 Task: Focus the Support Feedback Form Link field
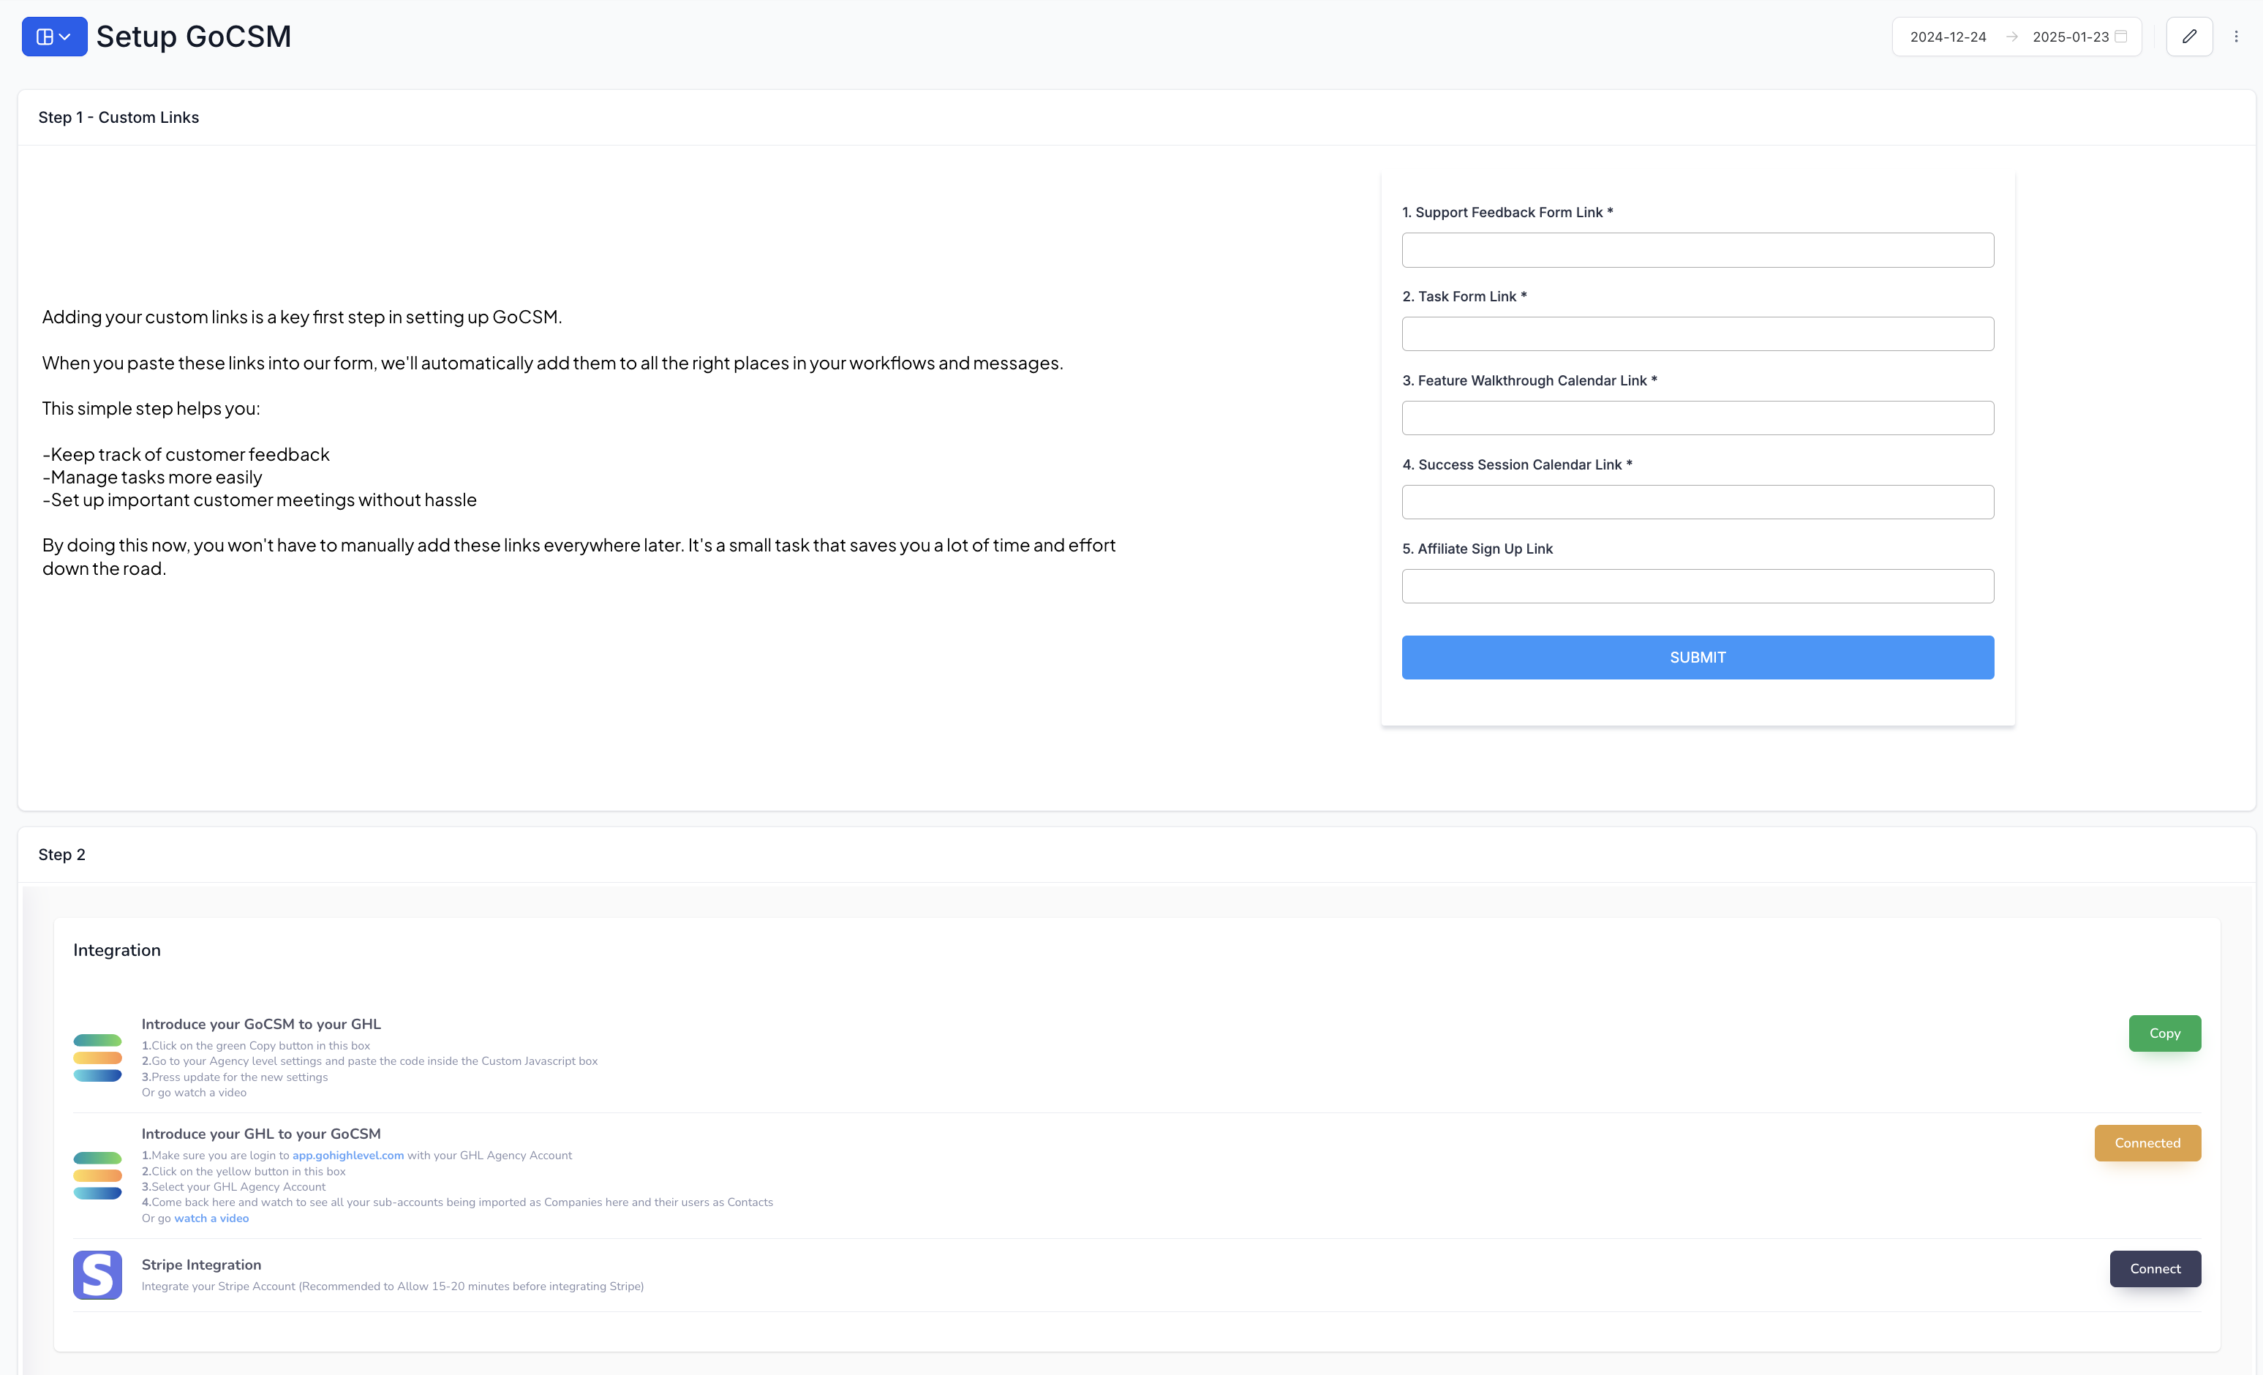[x=1697, y=250]
